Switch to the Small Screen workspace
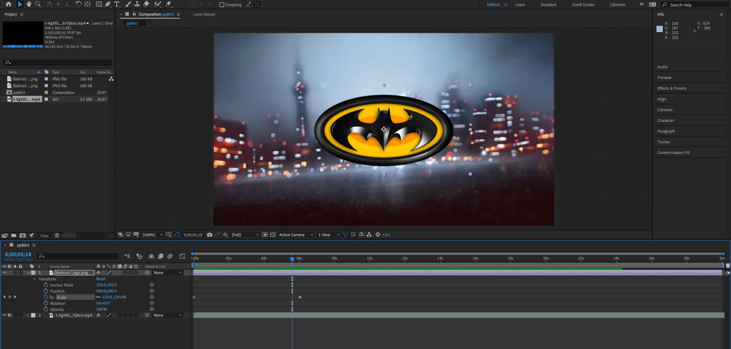Image resolution: width=731 pixels, height=349 pixels. point(583,5)
